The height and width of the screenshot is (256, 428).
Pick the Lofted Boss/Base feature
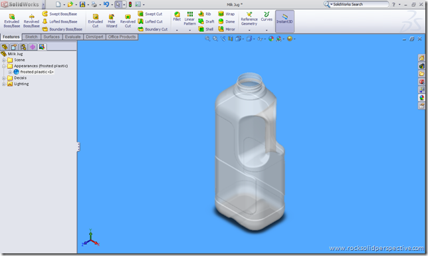click(x=60, y=21)
